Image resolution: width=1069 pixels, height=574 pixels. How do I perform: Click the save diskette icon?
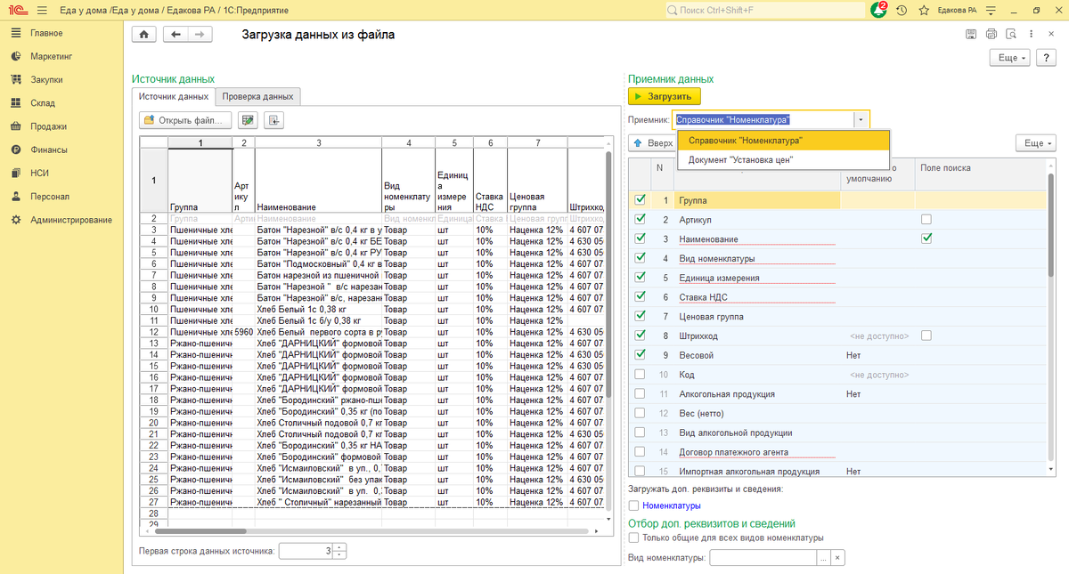(971, 34)
